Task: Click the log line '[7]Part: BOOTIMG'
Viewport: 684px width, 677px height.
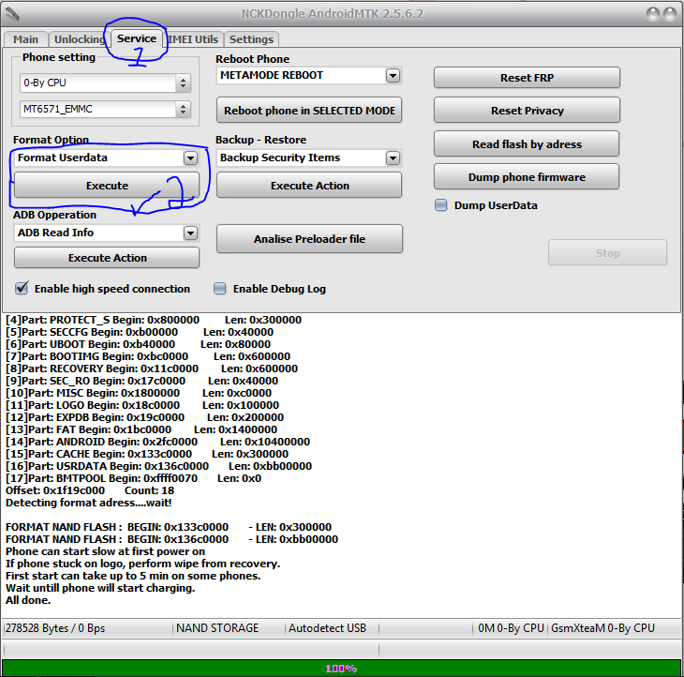Action: [147, 356]
